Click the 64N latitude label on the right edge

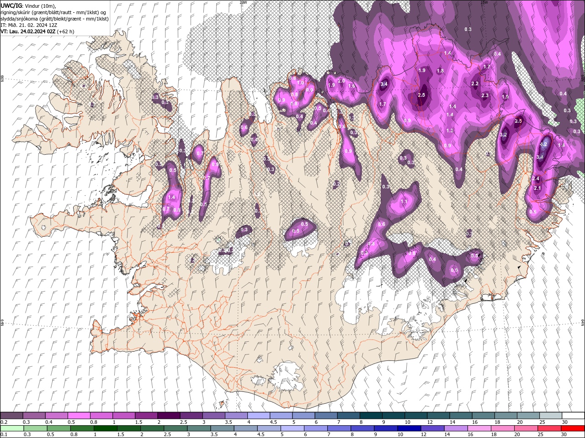tap(583, 323)
